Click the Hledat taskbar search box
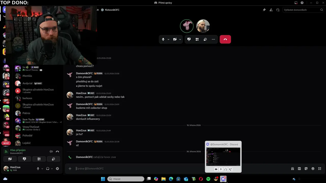The height and width of the screenshot is (183, 326). click(126, 179)
